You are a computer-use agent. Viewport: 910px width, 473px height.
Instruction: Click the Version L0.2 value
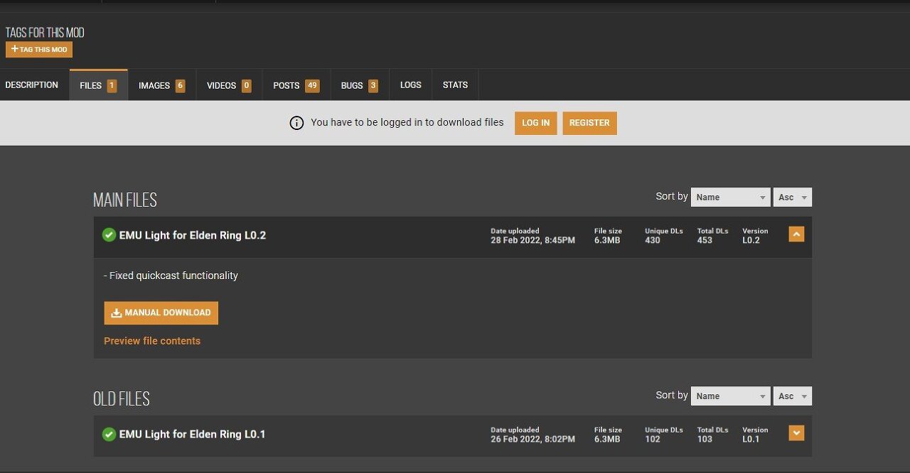pos(751,240)
